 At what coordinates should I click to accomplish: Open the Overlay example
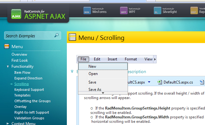click(x=20, y=107)
